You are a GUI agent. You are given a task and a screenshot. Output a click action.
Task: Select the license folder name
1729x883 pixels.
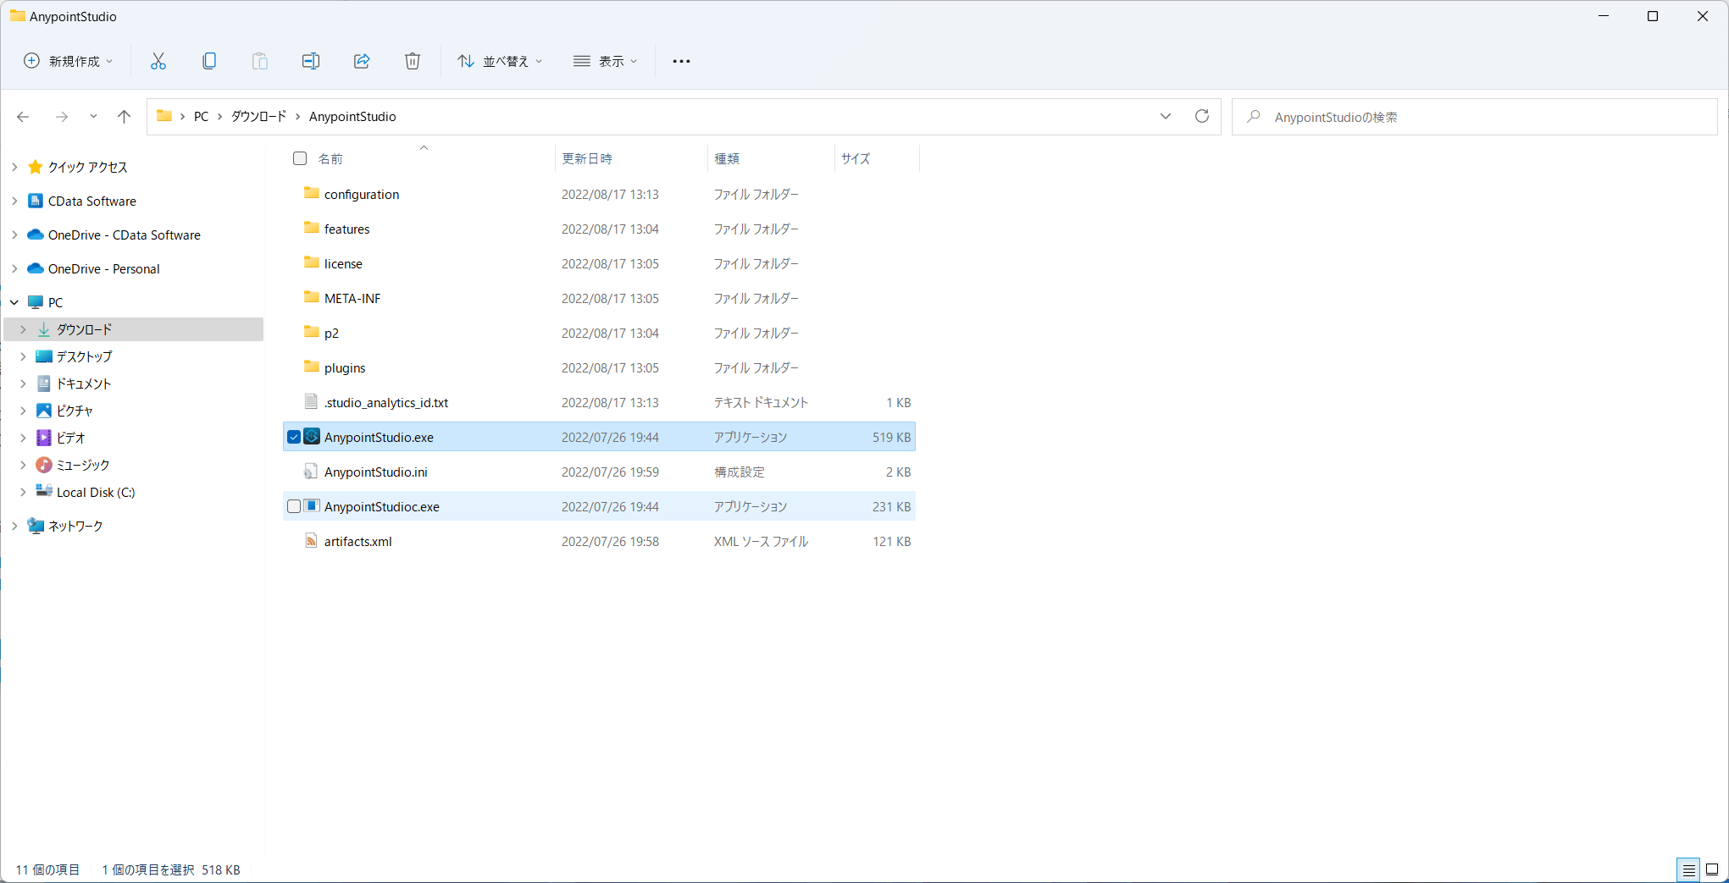point(343,263)
